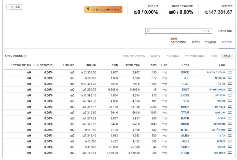The image size is (237, 160).
Task: Click the Israel flag icon in ENLT row
Action: (230, 89)
